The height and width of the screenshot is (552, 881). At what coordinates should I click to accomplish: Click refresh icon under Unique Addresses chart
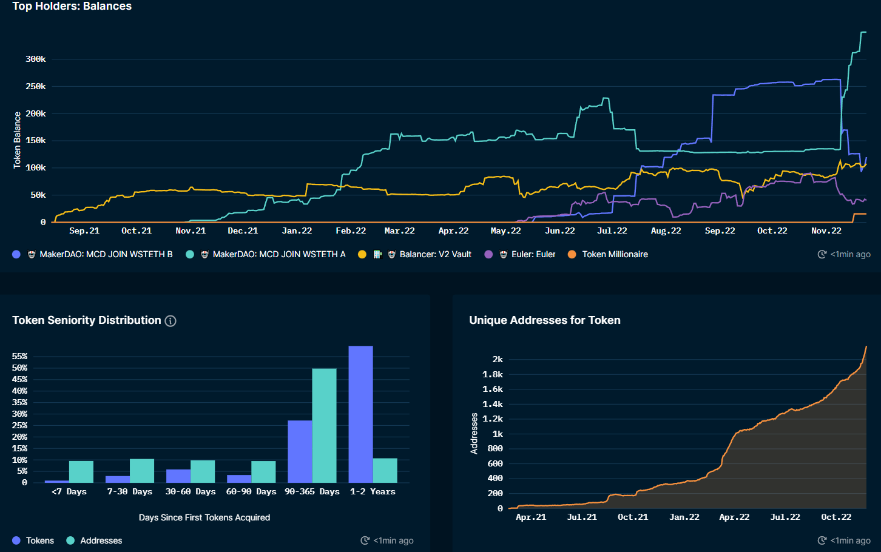tap(822, 540)
